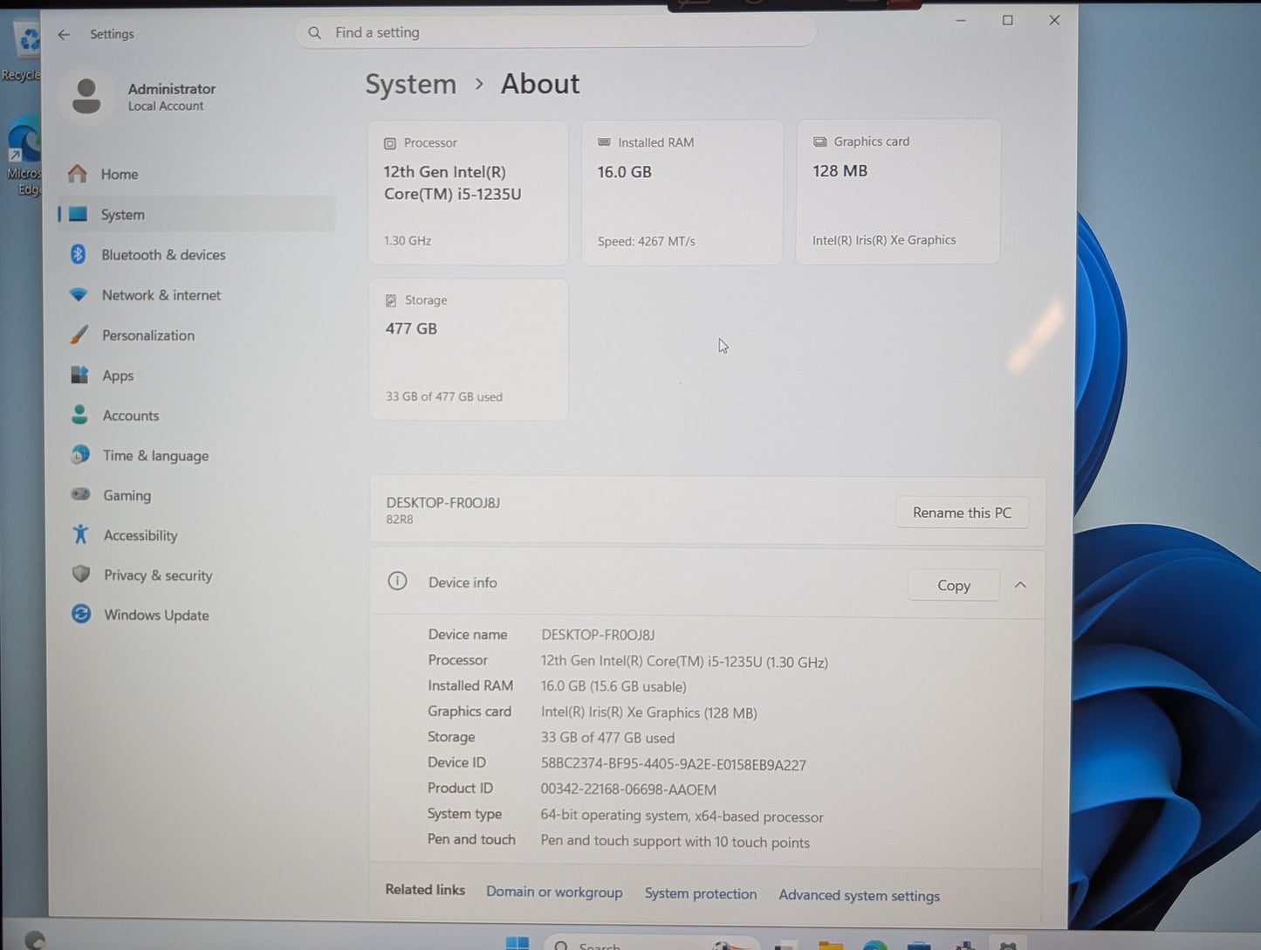Open the Windows Start button on taskbar
Image resolution: width=1261 pixels, height=950 pixels.
coord(517,942)
